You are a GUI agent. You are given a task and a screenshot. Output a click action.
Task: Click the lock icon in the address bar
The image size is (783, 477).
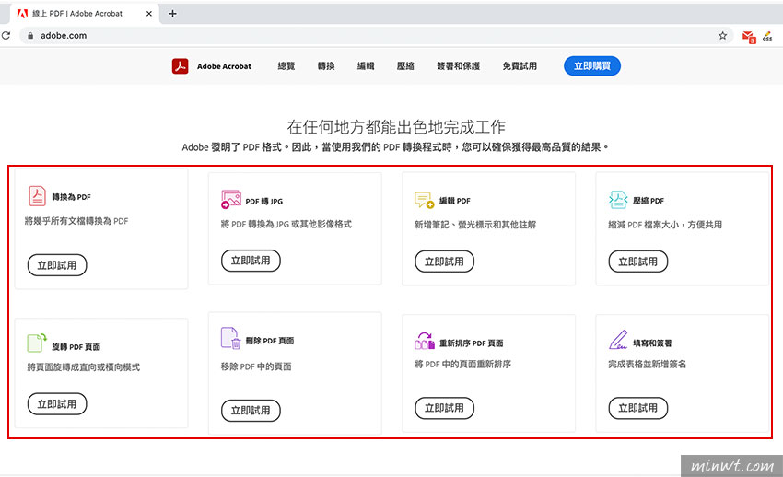[x=30, y=35]
